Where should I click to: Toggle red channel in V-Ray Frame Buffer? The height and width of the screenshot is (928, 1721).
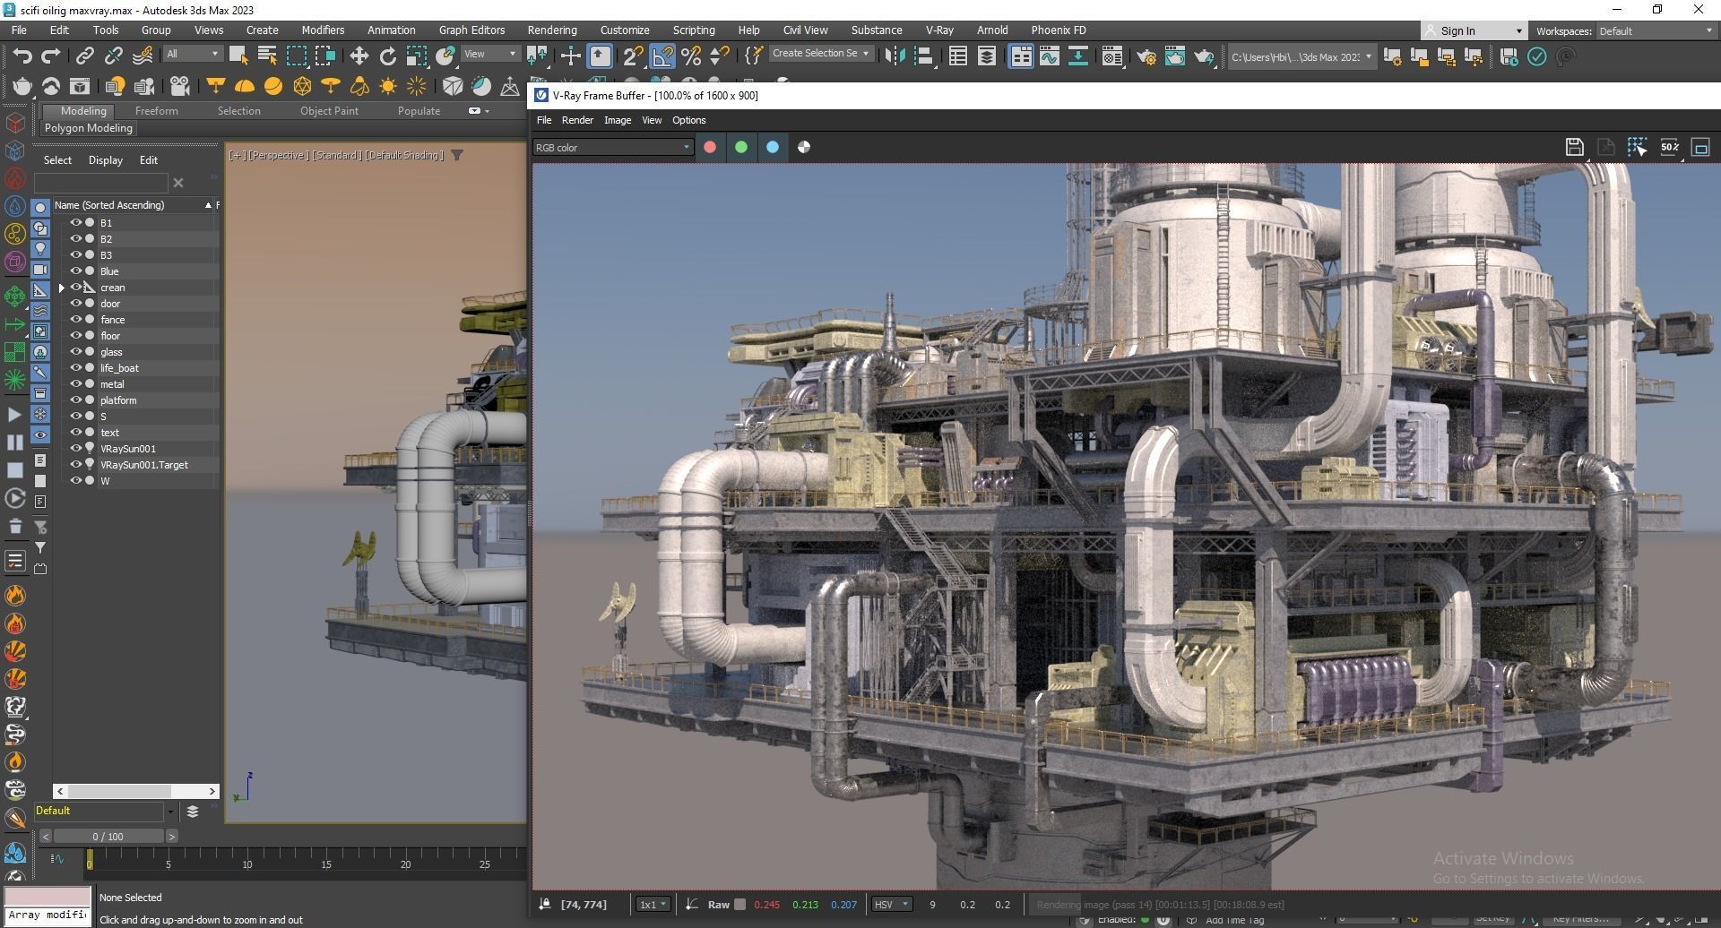click(710, 147)
